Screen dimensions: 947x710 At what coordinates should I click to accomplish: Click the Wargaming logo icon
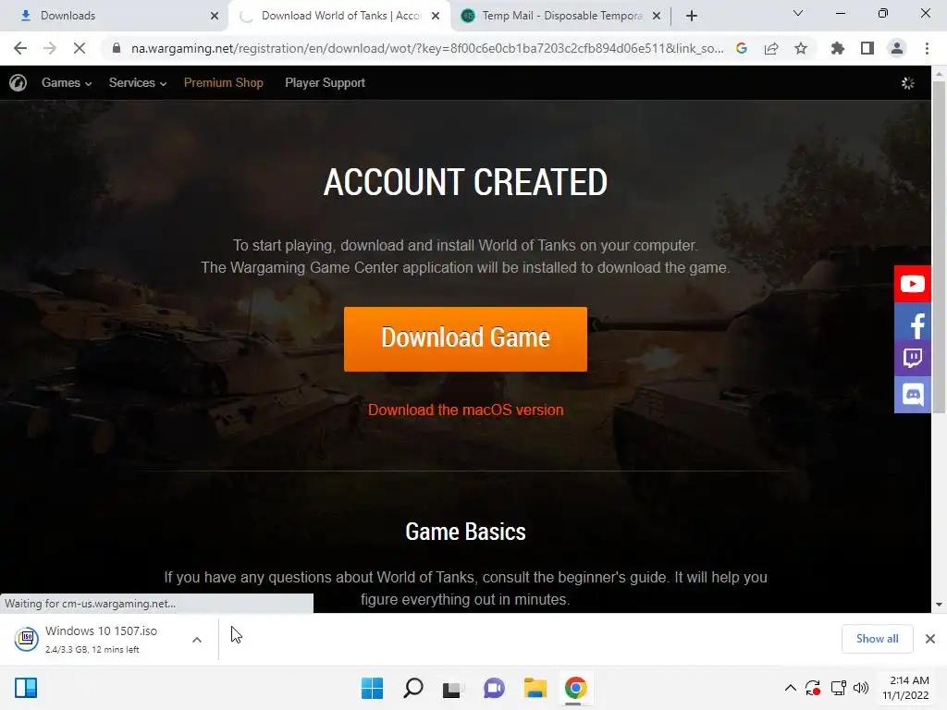[x=18, y=82]
